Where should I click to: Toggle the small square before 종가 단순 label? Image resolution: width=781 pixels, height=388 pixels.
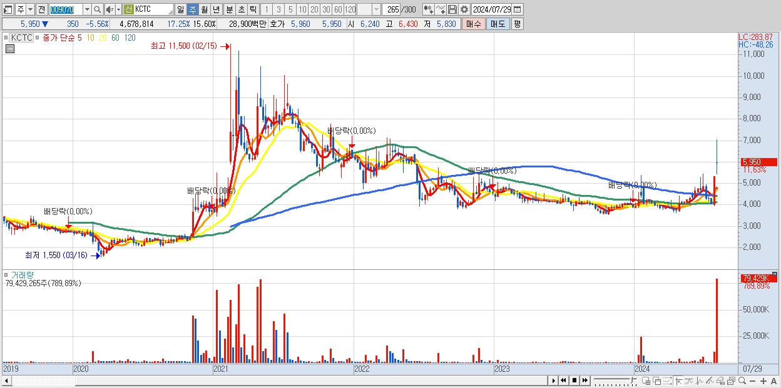[39, 37]
